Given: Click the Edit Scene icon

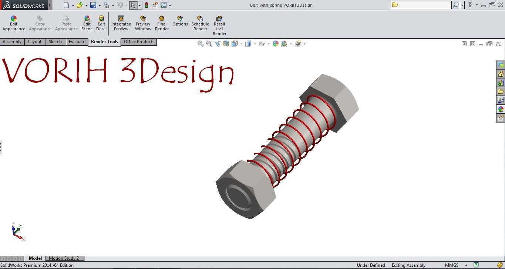Looking at the screenshot, I should coord(87,23).
